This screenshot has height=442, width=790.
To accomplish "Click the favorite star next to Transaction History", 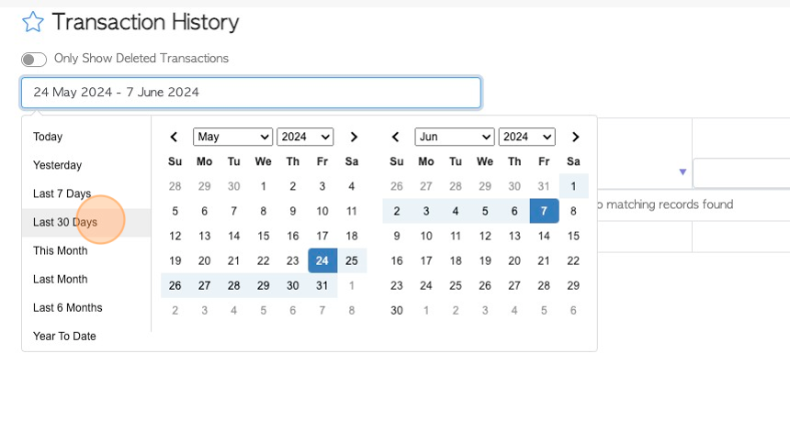I will point(33,22).
